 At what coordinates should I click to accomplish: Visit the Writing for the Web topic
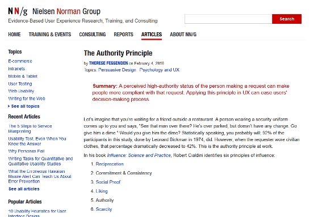(27, 99)
